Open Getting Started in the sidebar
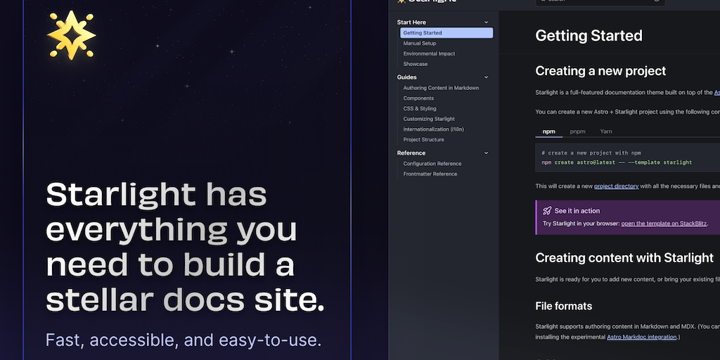Screen dimensions: 720x360 (x=446, y=32)
